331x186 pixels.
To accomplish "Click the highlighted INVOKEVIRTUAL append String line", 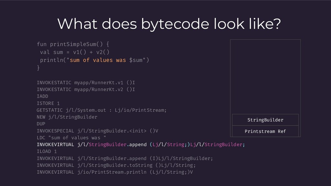I will (x=141, y=145).
